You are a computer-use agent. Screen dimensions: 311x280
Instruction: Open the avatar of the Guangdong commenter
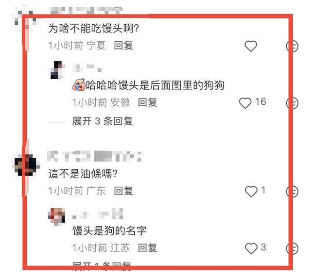pos(26,165)
